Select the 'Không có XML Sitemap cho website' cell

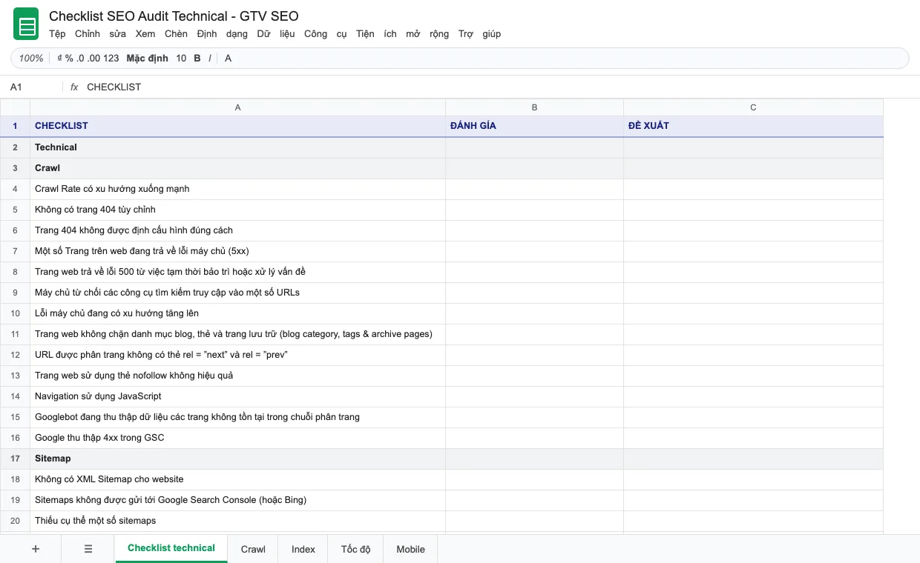(x=237, y=479)
